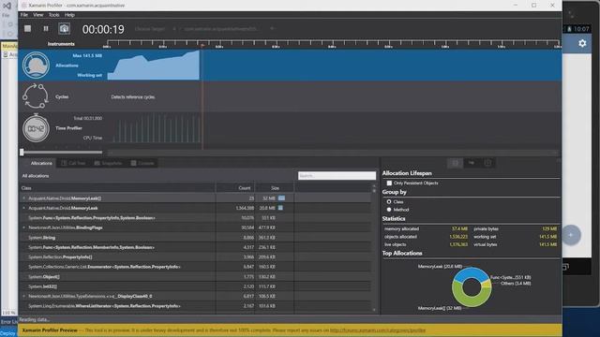Screen dimensions: 600x337
Task: Click the All allocations label
Action: (x=36, y=176)
